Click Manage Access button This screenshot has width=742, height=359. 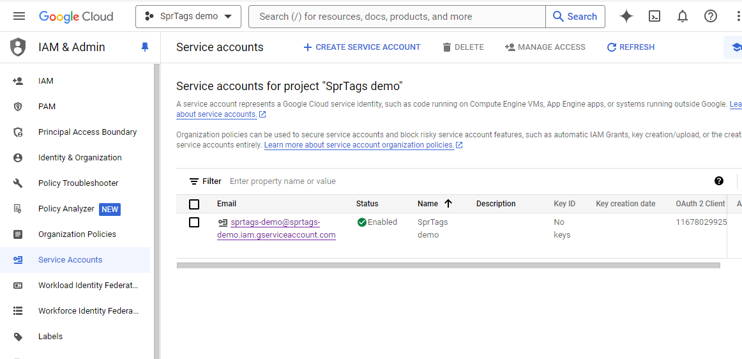pos(545,47)
